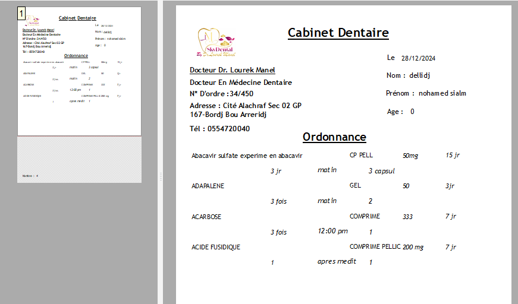Image resolution: width=518 pixels, height=304 pixels.
Task: Select the ADAPALENE medication name
Action: click(208, 186)
